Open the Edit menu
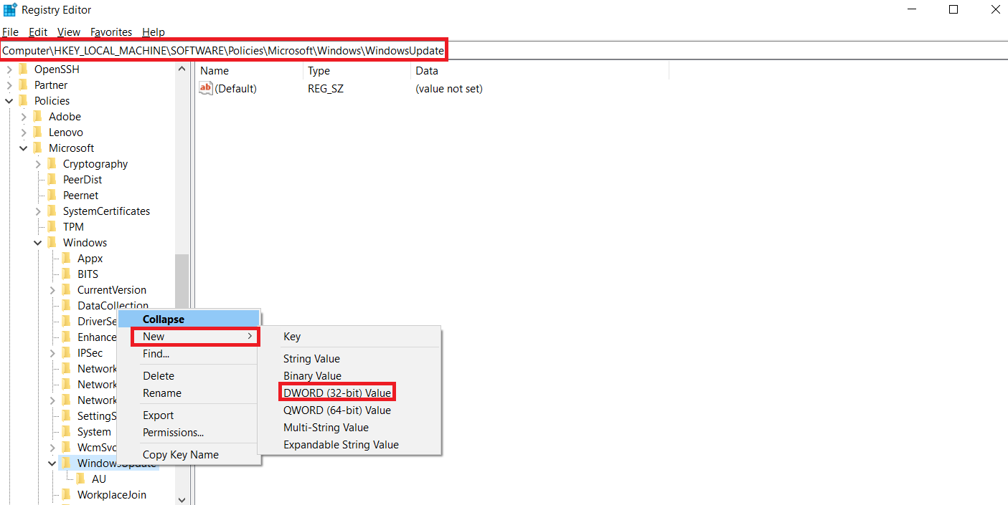Image resolution: width=1008 pixels, height=505 pixels. click(x=38, y=32)
